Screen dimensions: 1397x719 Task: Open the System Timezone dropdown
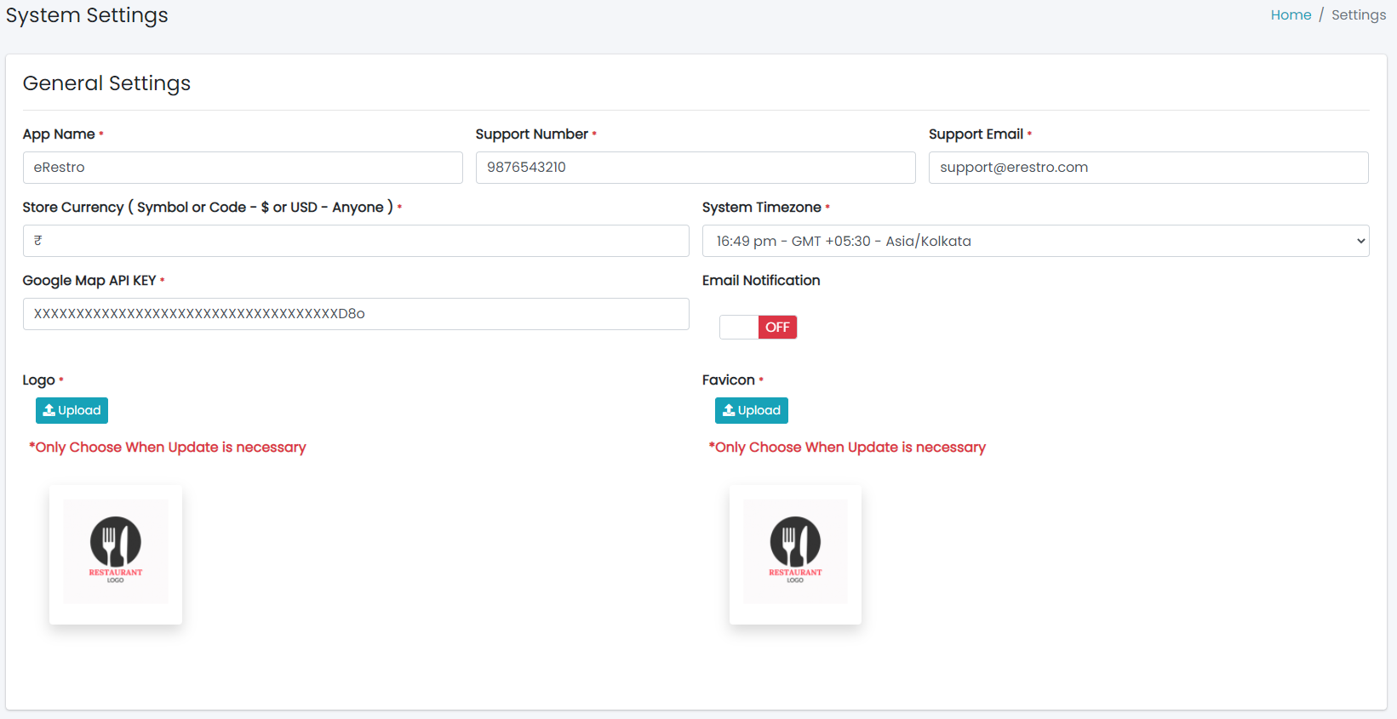(x=1034, y=241)
